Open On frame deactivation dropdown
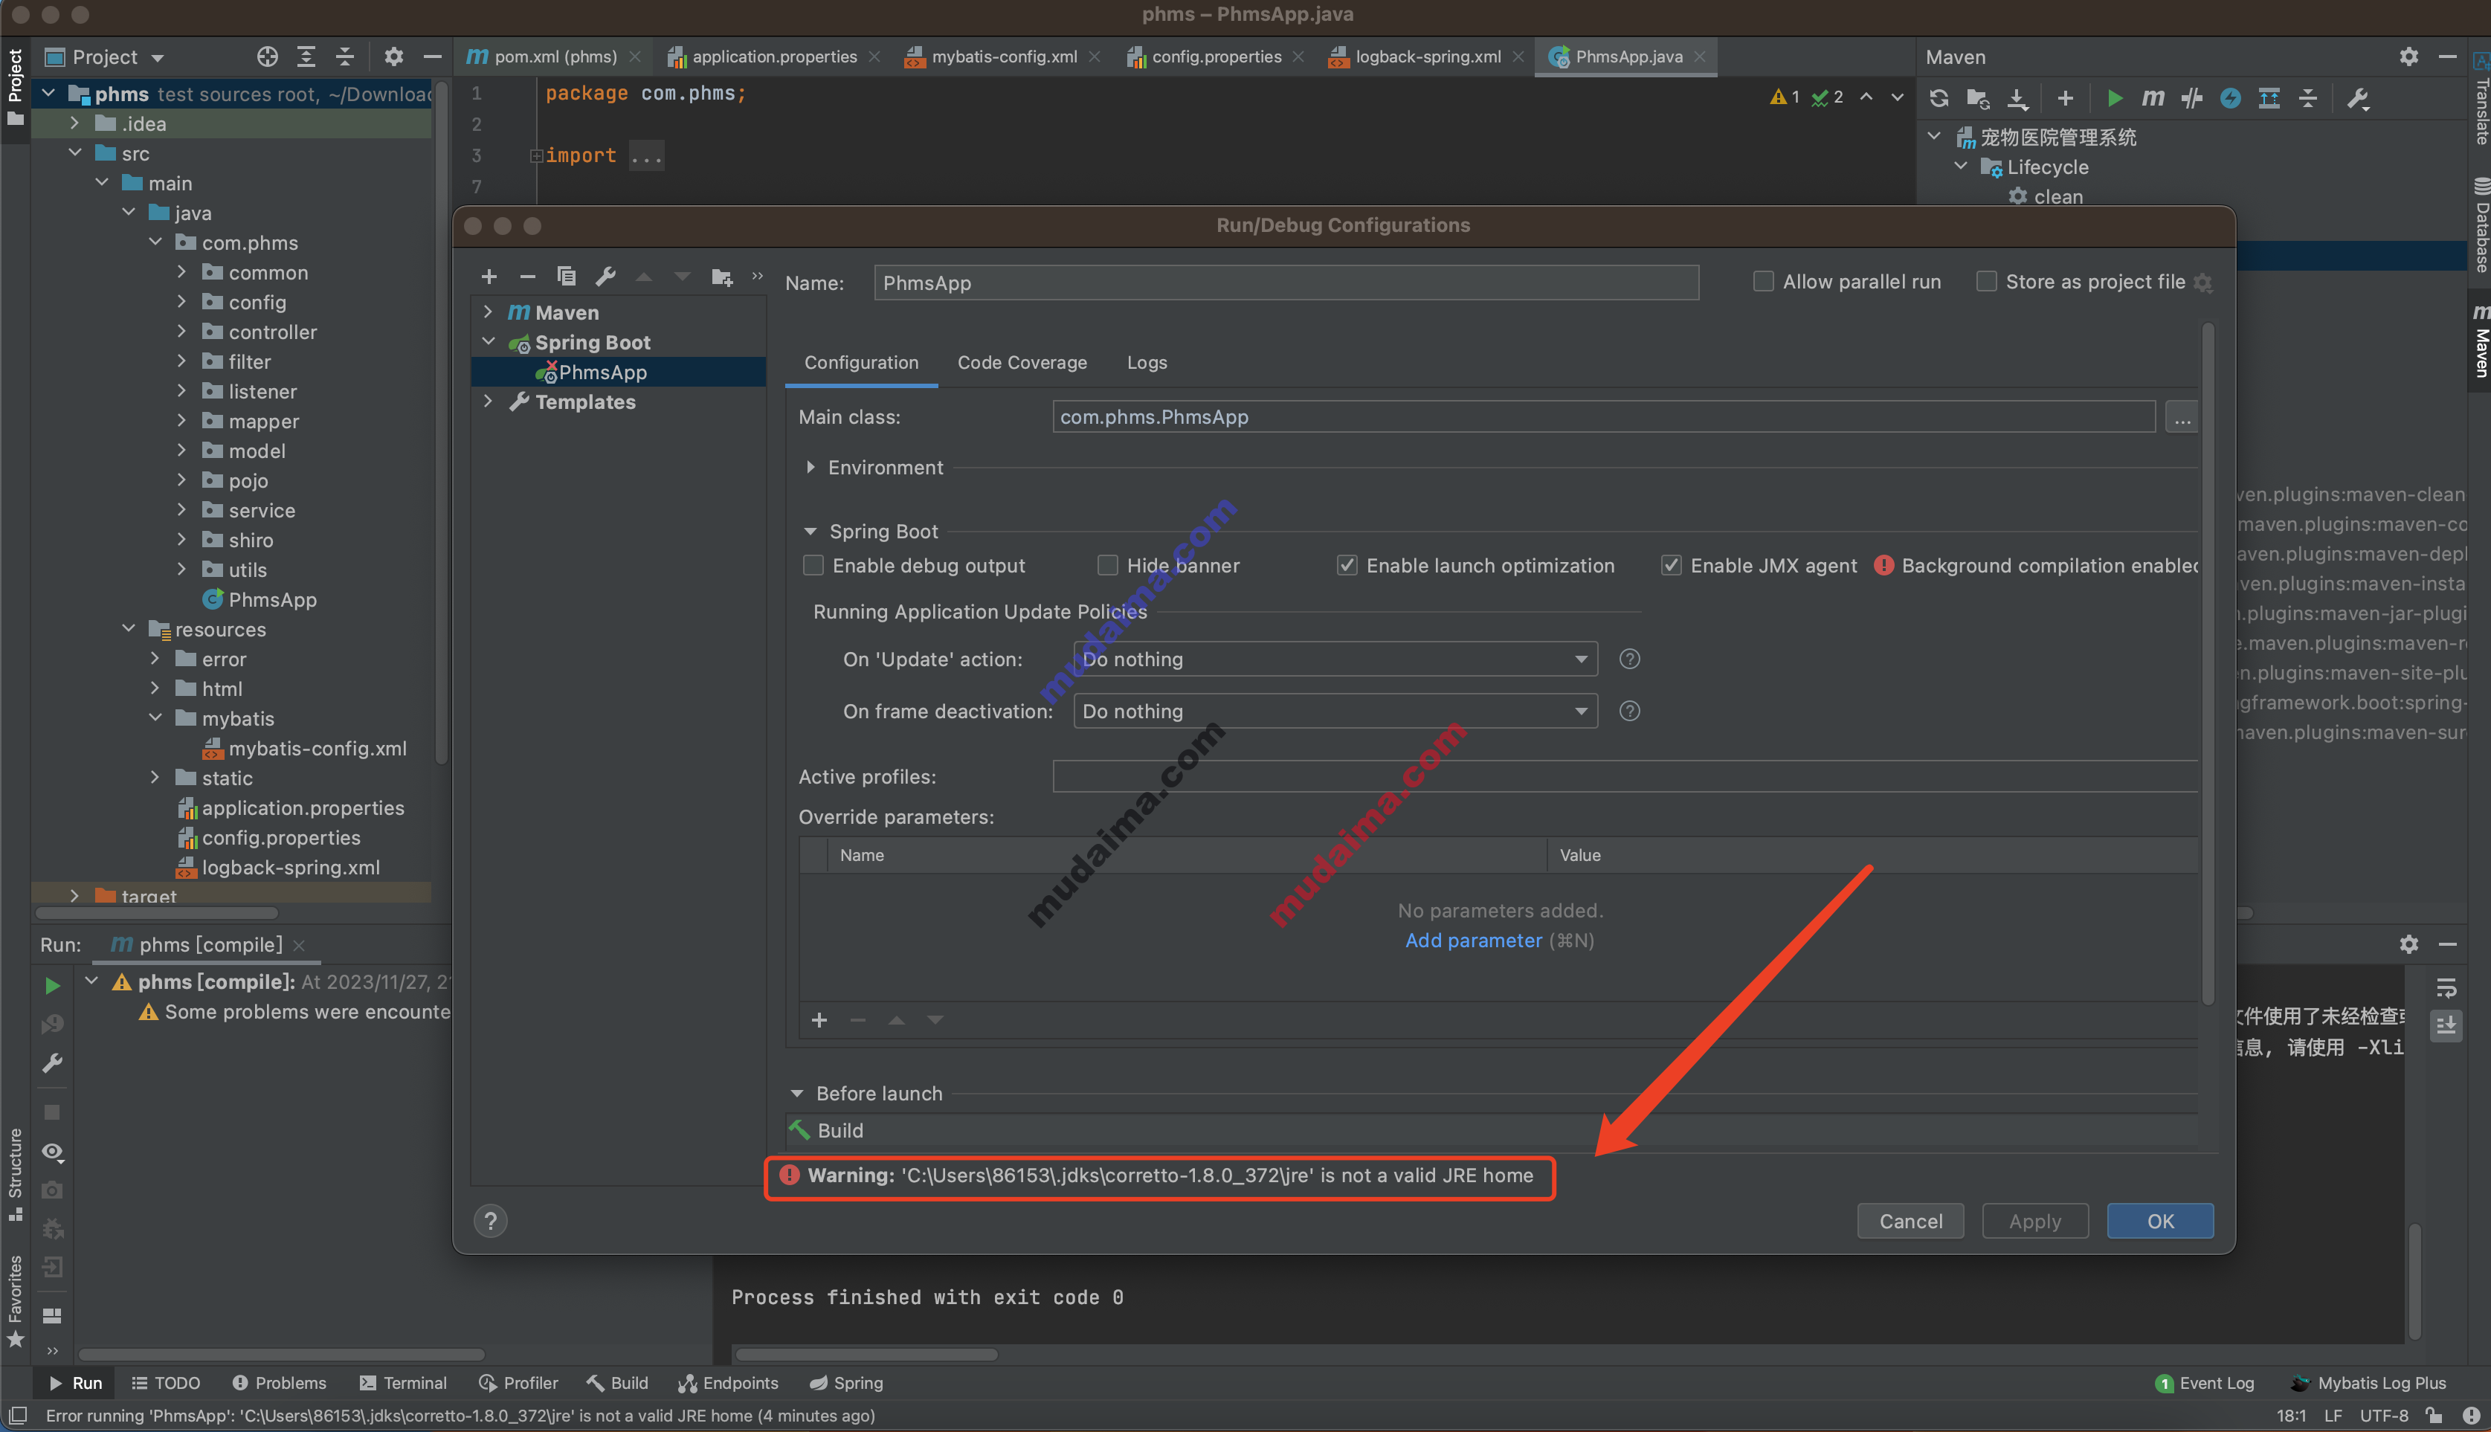The width and height of the screenshot is (2491, 1432). (x=1335, y=711)
